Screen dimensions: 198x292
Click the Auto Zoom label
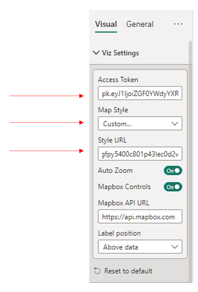pos(115,170)
